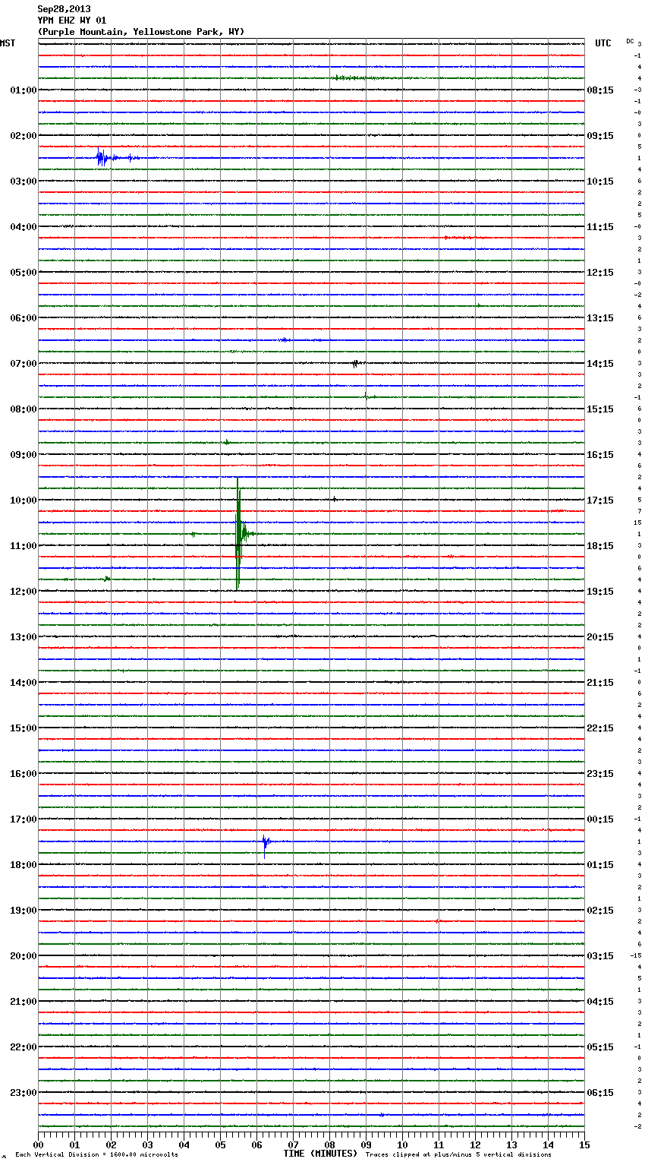The height and width of the screenshot is (1165, 645).
Task: Click minute tick label 05 on bottom axis
Action: (x=220, y=1145)
